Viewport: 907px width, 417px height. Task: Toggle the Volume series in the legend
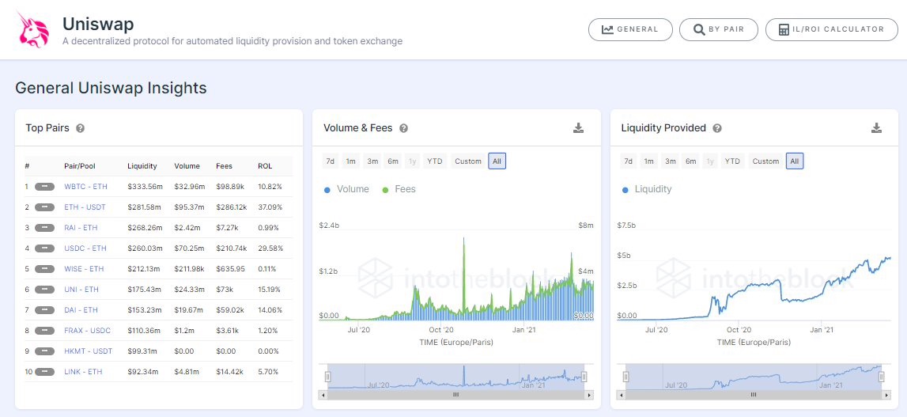click(x=346, y=189)
